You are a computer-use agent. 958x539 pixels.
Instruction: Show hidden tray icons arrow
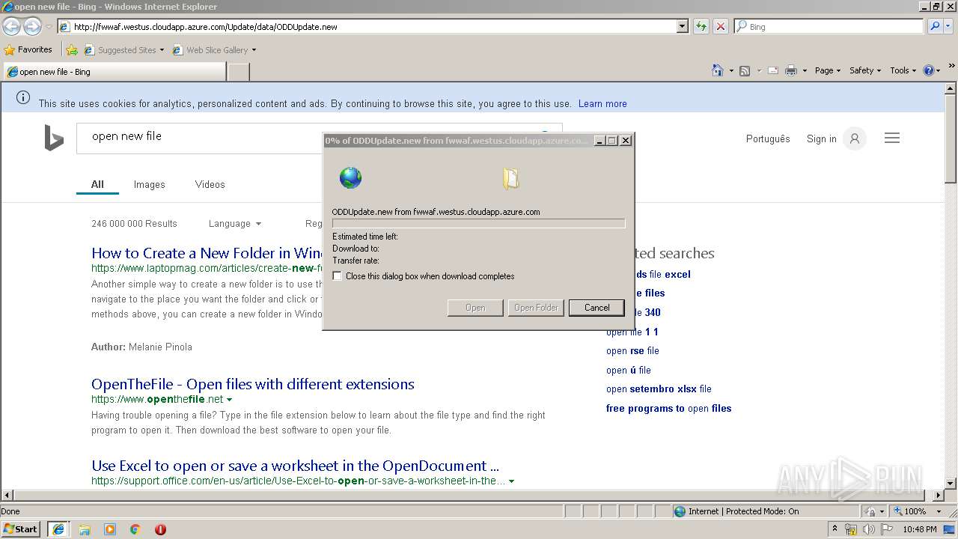tap(835, 529)
